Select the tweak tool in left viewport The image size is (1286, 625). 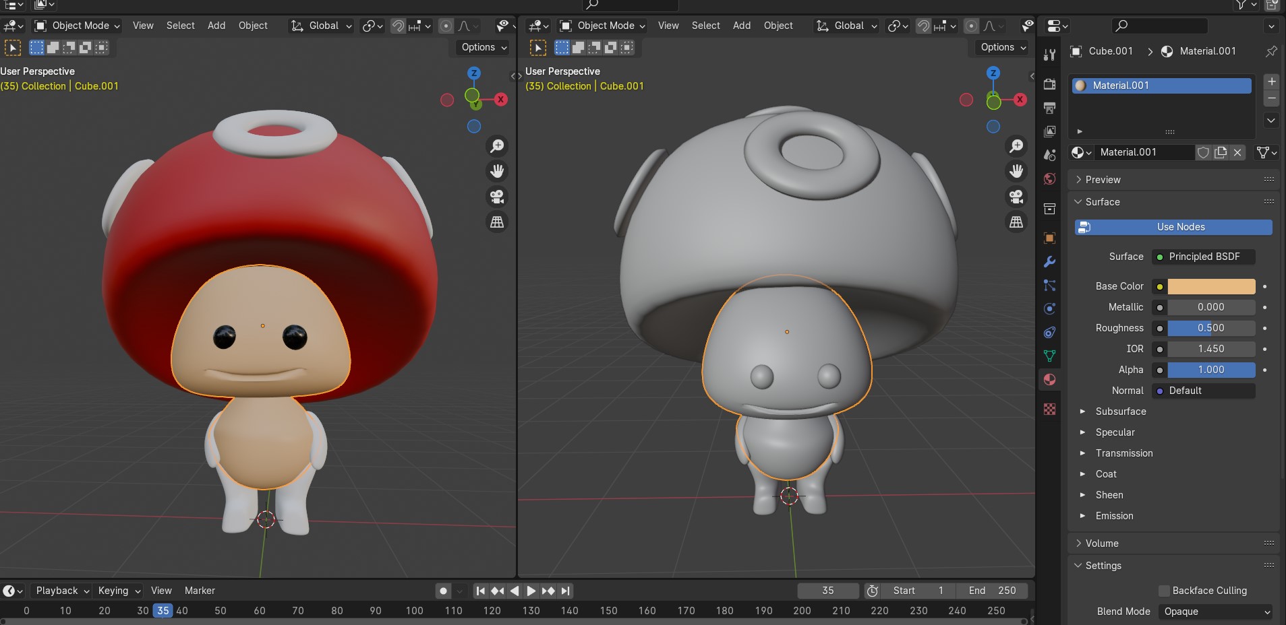pyautogui.click(x=12, y=48)
